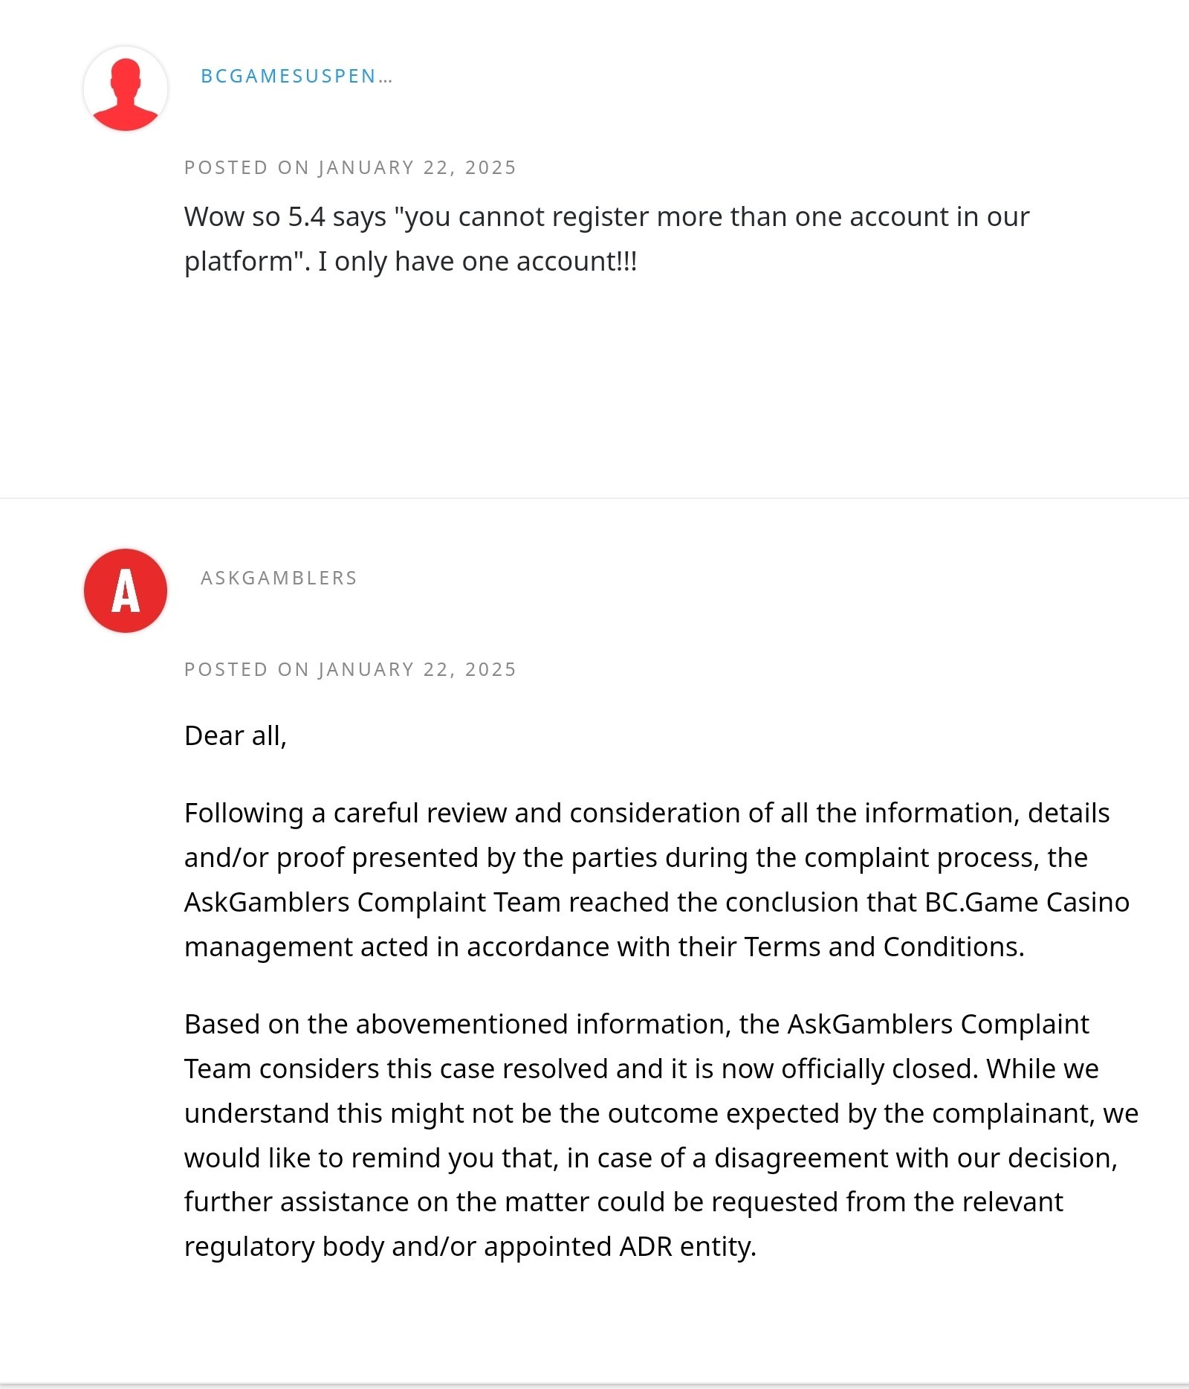Click the 'ADR entity' text at the end

687,1246
